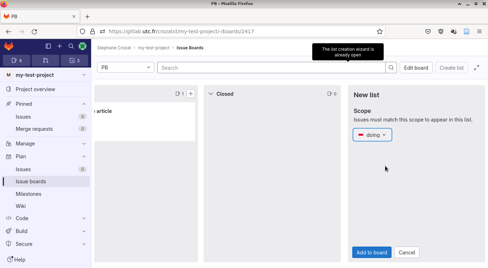The width and height of the screenshot is (488, 268).
Task: Click the GitLab logo home icon
Action: [x=9, y=46]
